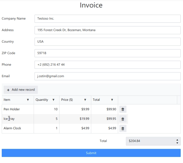Click quantity cell showing 5

pos(47,119)
